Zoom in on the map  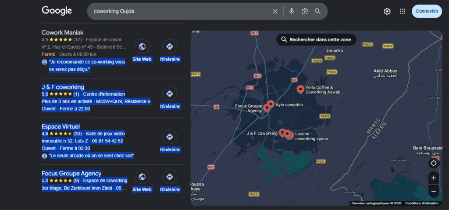(434, 178)
